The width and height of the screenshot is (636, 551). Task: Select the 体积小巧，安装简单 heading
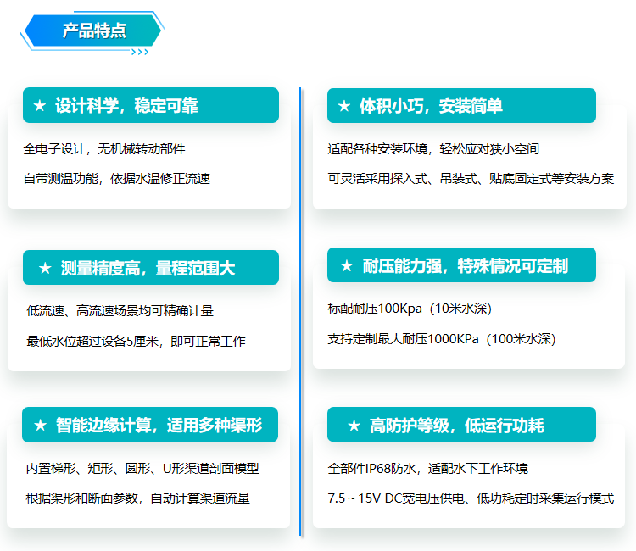[431, 106]
